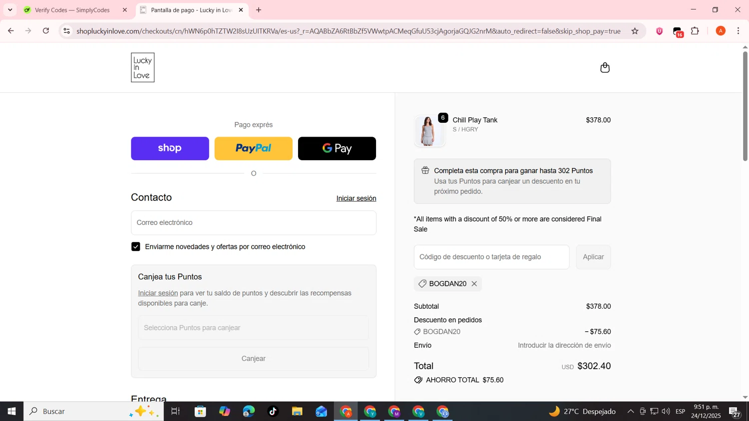Open the Extensions puzzle icon

point(695,31)
